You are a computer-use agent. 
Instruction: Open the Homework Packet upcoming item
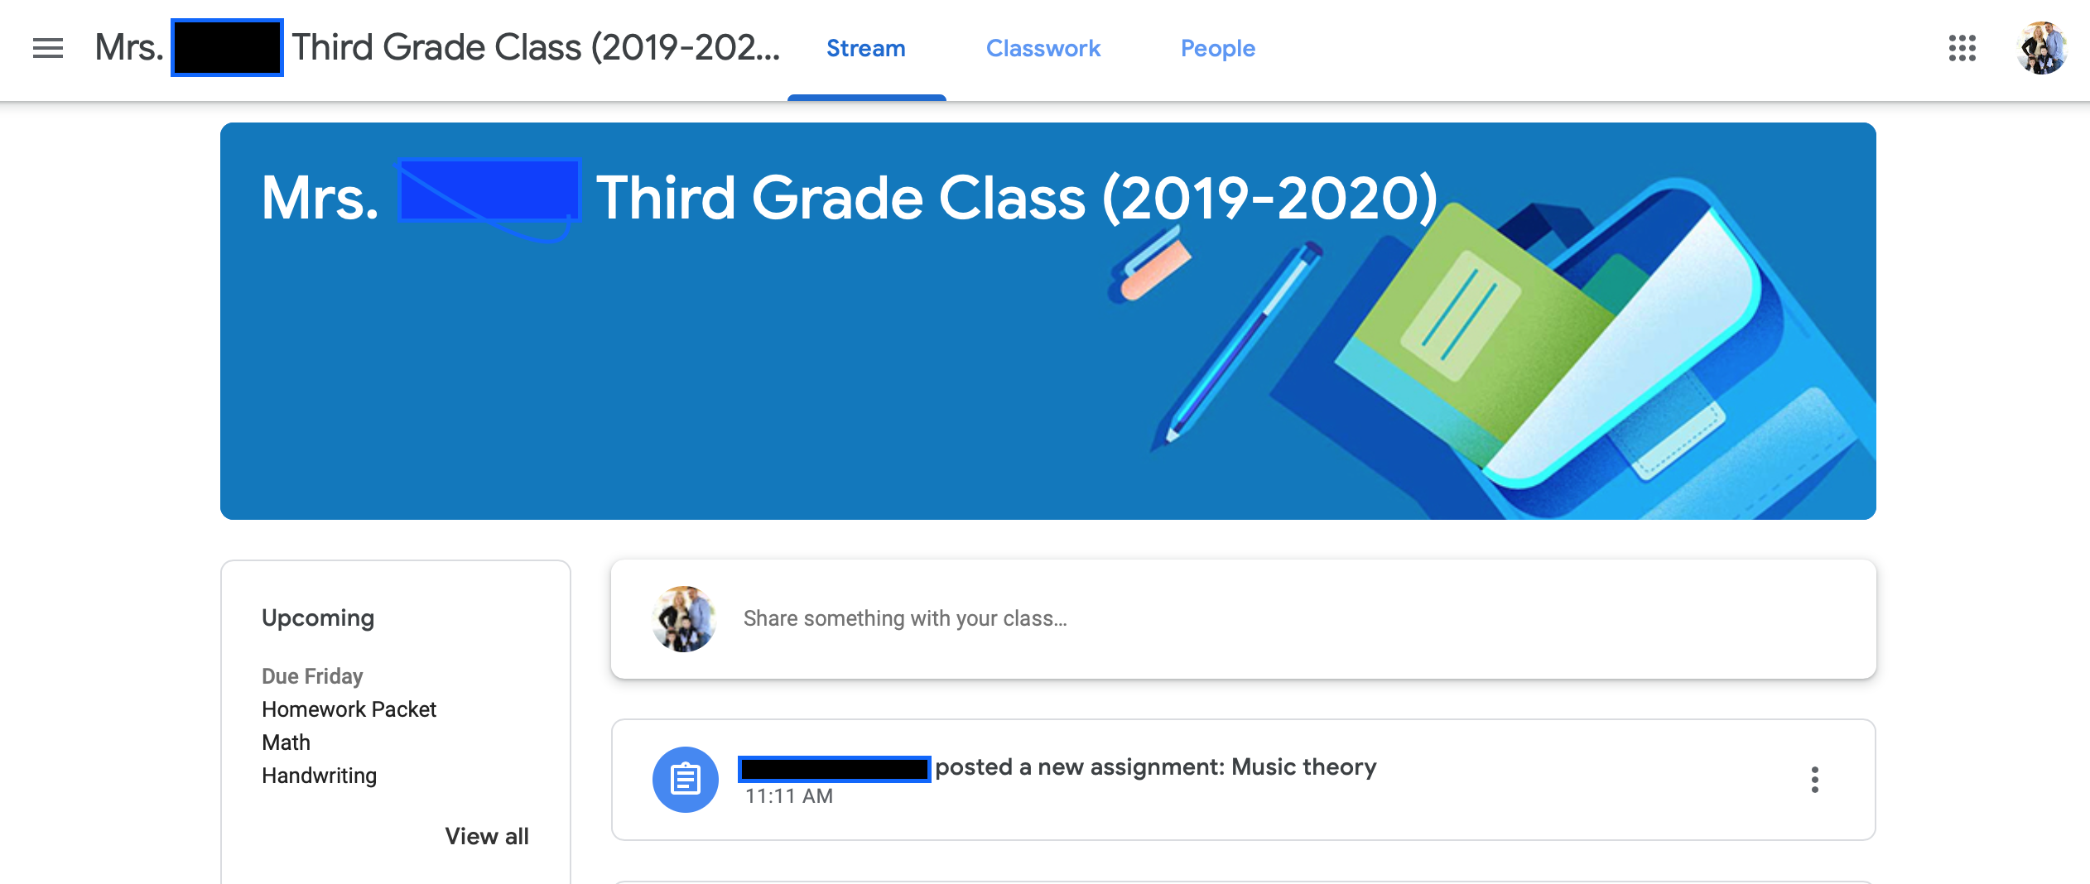[349, 709]
